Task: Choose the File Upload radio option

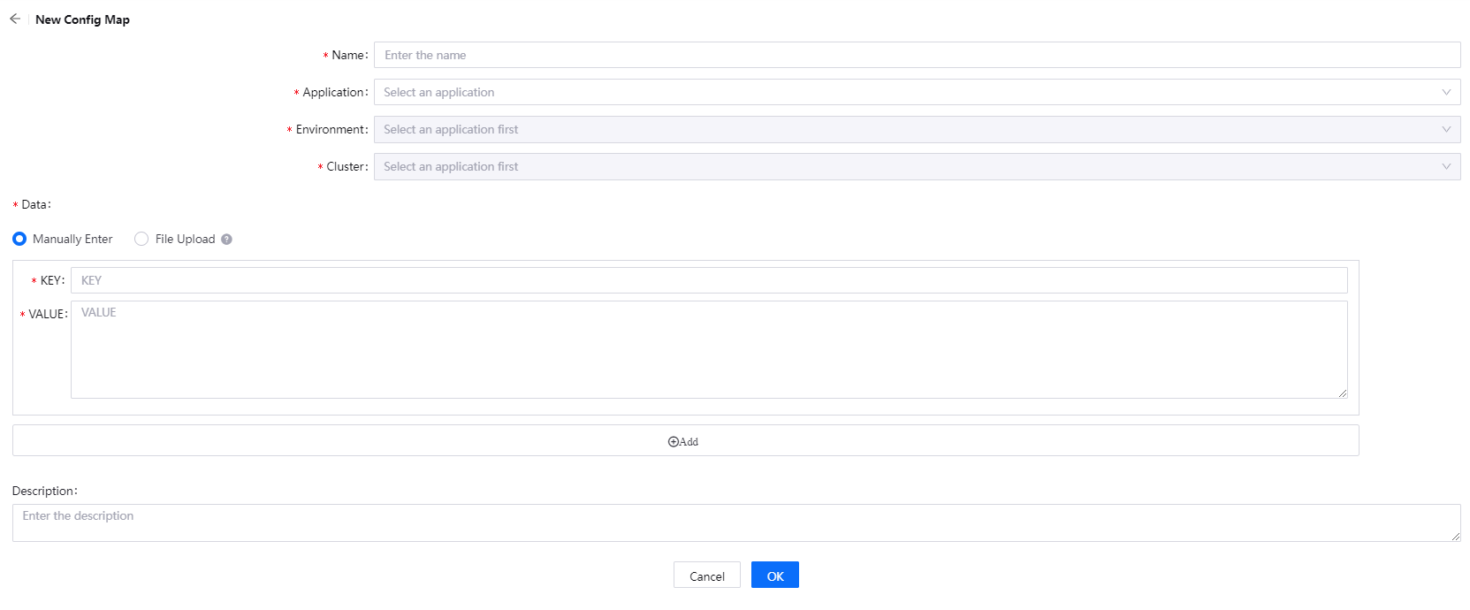Action: 141,239
